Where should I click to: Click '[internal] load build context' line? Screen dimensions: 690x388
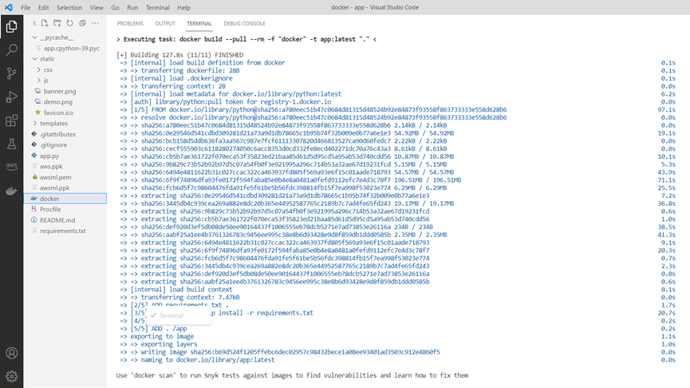pos(176,289)
